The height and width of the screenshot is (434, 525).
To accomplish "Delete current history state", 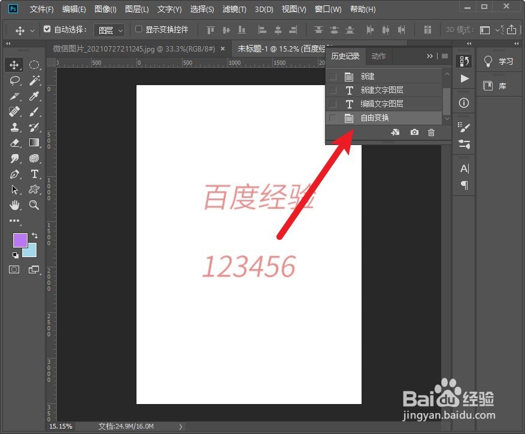I will click(x=431, y=132).
